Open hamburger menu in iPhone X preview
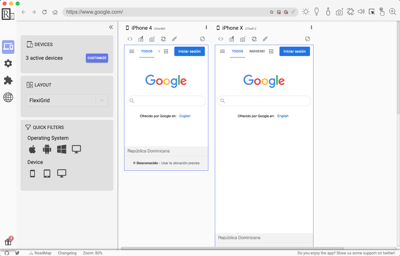This screenshot has height=256, width=400. tap(223, 51)
